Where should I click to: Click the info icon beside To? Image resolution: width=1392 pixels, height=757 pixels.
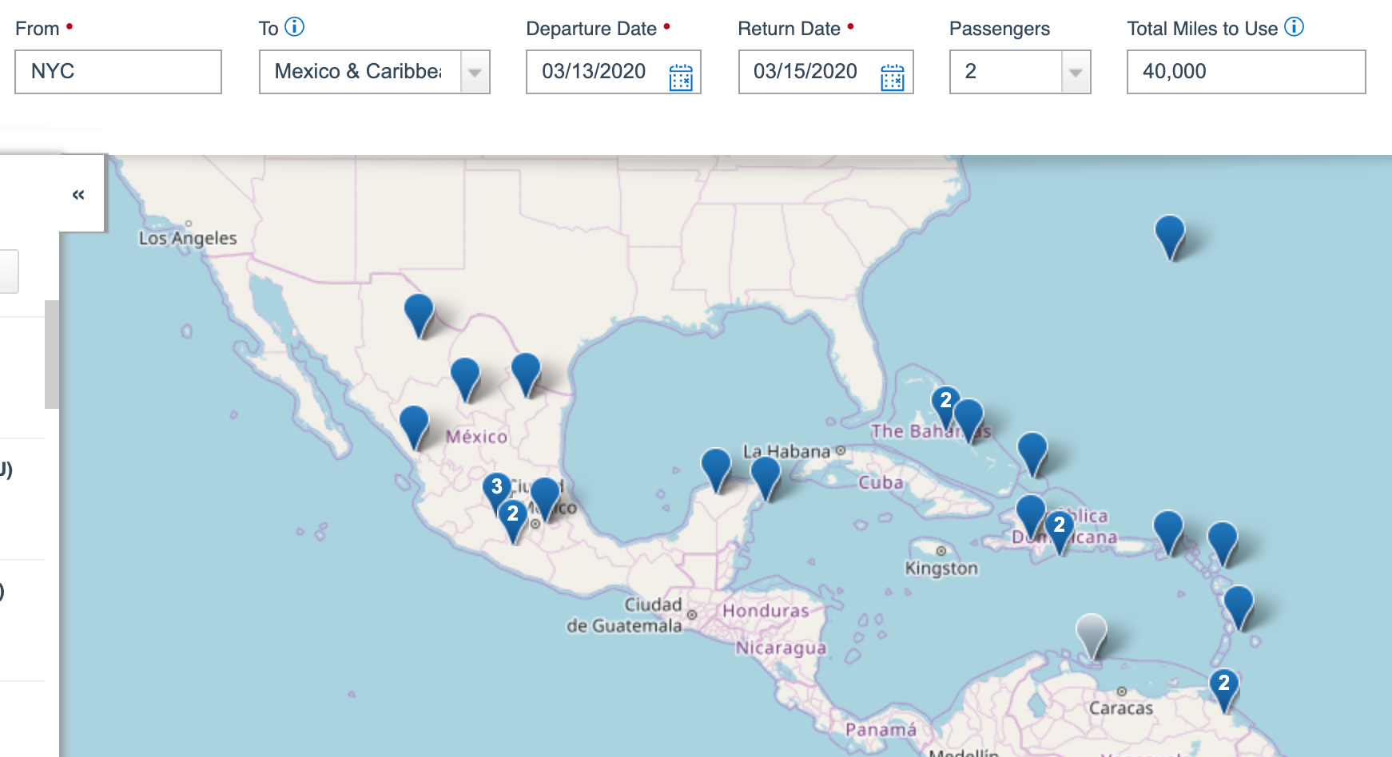[295, 27]
